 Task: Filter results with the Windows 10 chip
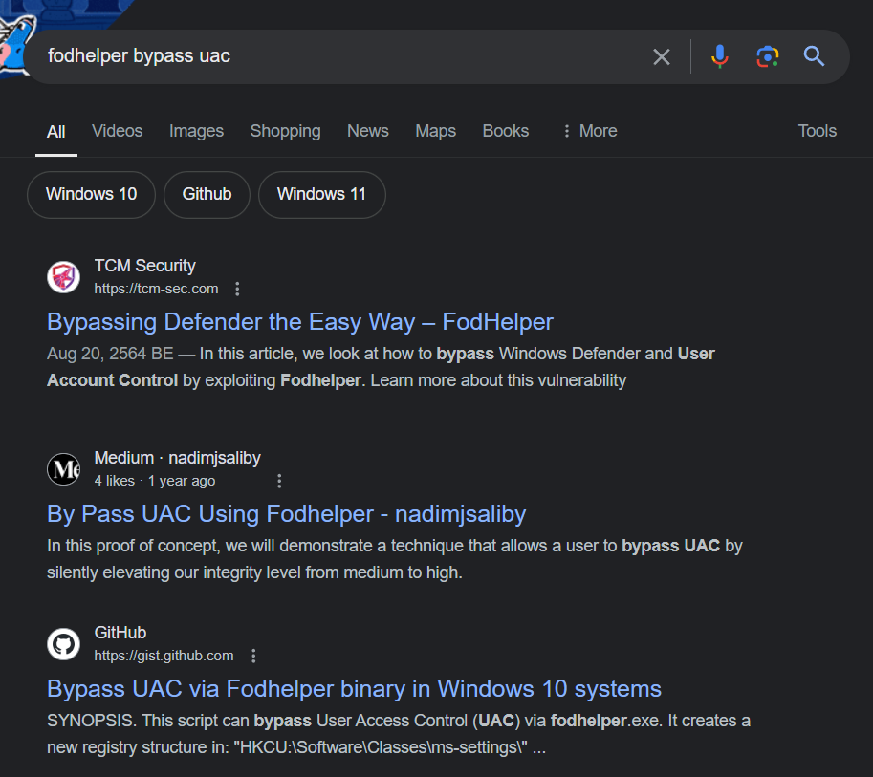(x=91, y=194)
